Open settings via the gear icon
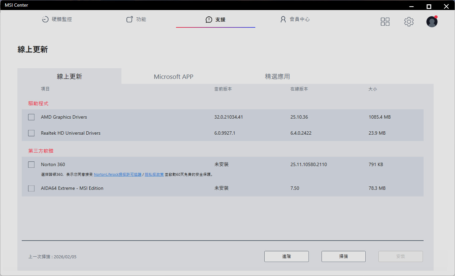 408,22
